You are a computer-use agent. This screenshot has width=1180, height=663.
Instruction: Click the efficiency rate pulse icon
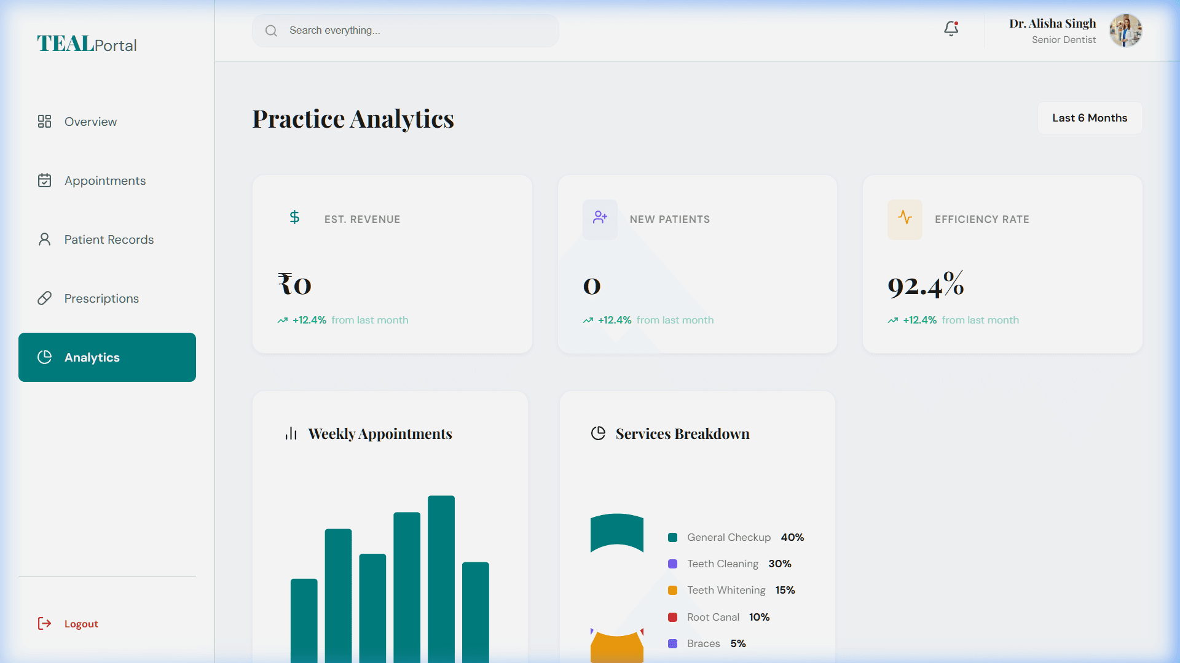tap(905, 217)
